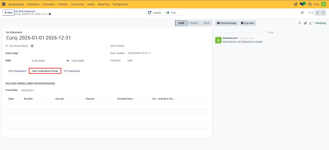Viewport: 329px width, 150px height.
Task: Open the Accounting menu item
Action: pos(77,4)
